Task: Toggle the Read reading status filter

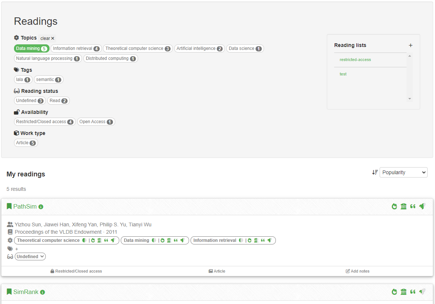Action: point(58,100)
